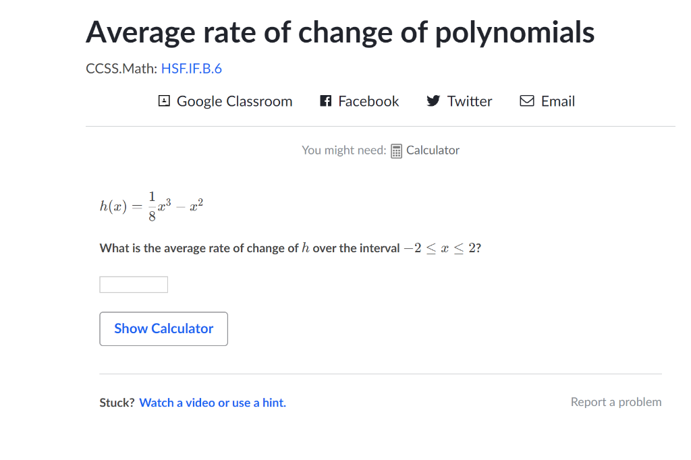This screenshot has width=691, height=460.
Task: Open the HSF.IF.B.6 standard link
Action: tap(191, 68)
